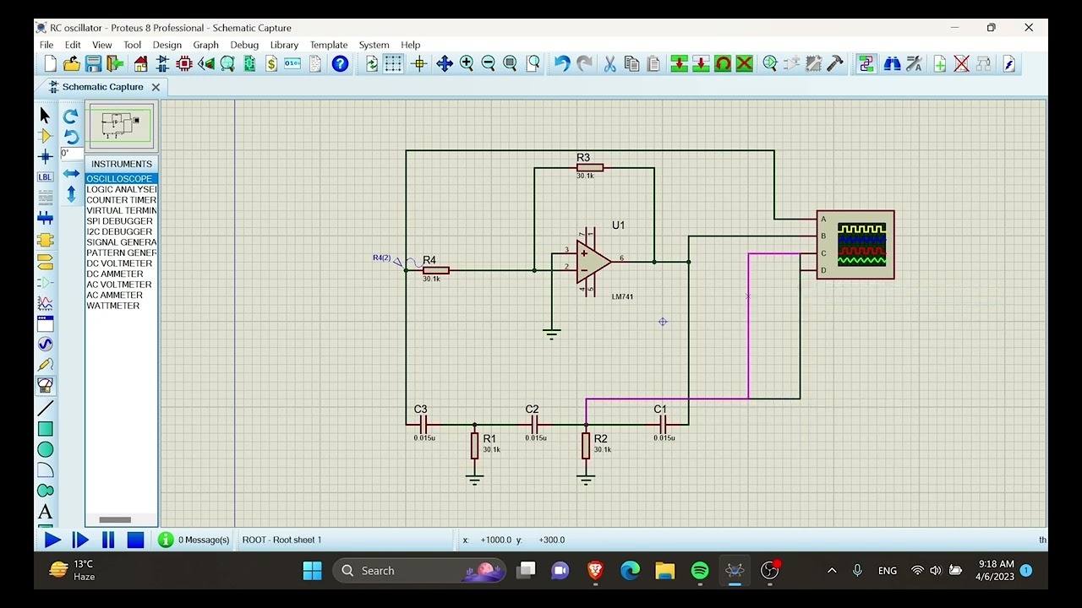Choose the Component Mode tool in sidebar

click(x=45, y=136)
